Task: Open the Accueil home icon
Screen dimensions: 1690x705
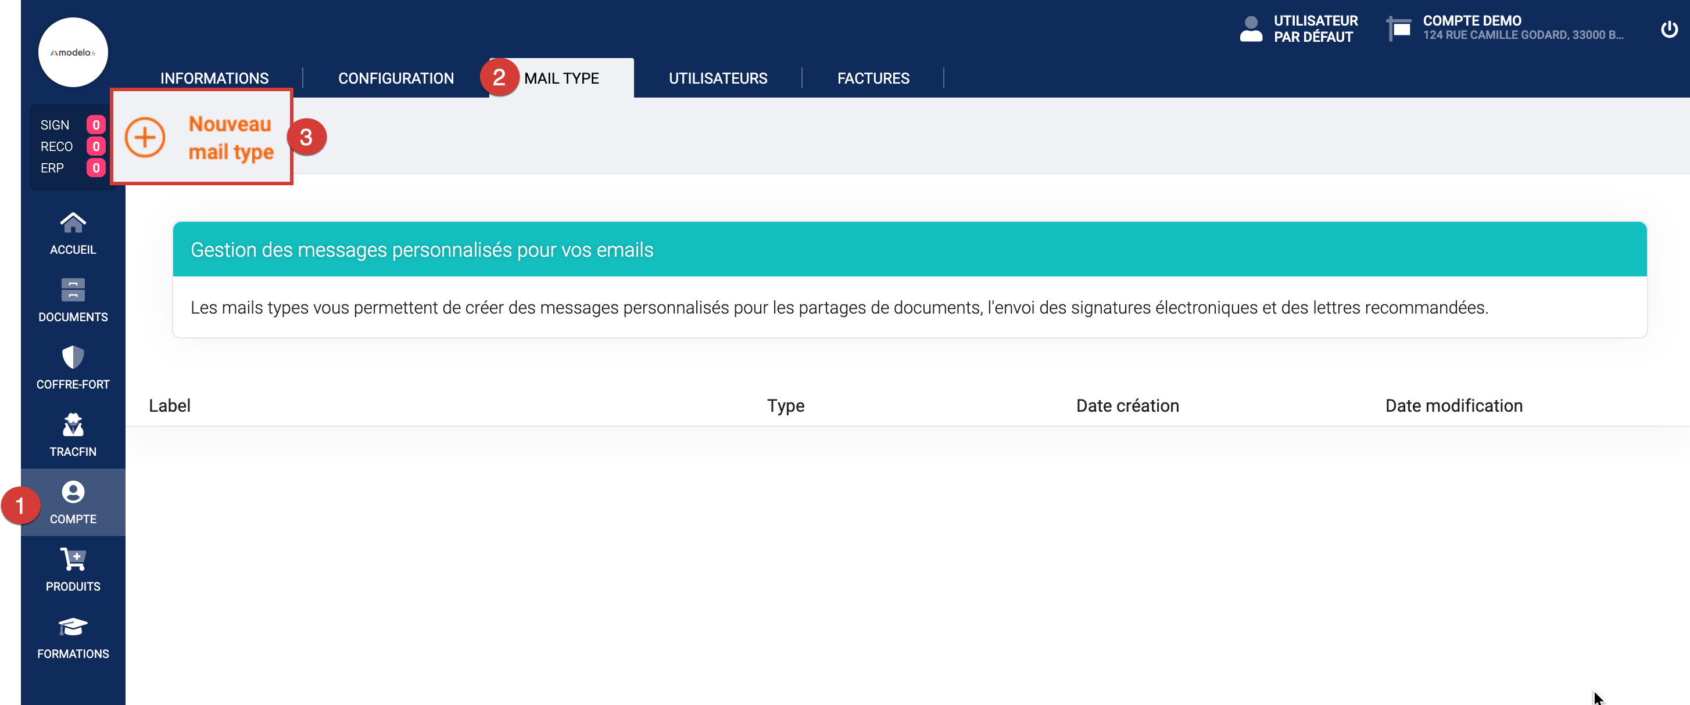Action: click(x=73, y=224)
